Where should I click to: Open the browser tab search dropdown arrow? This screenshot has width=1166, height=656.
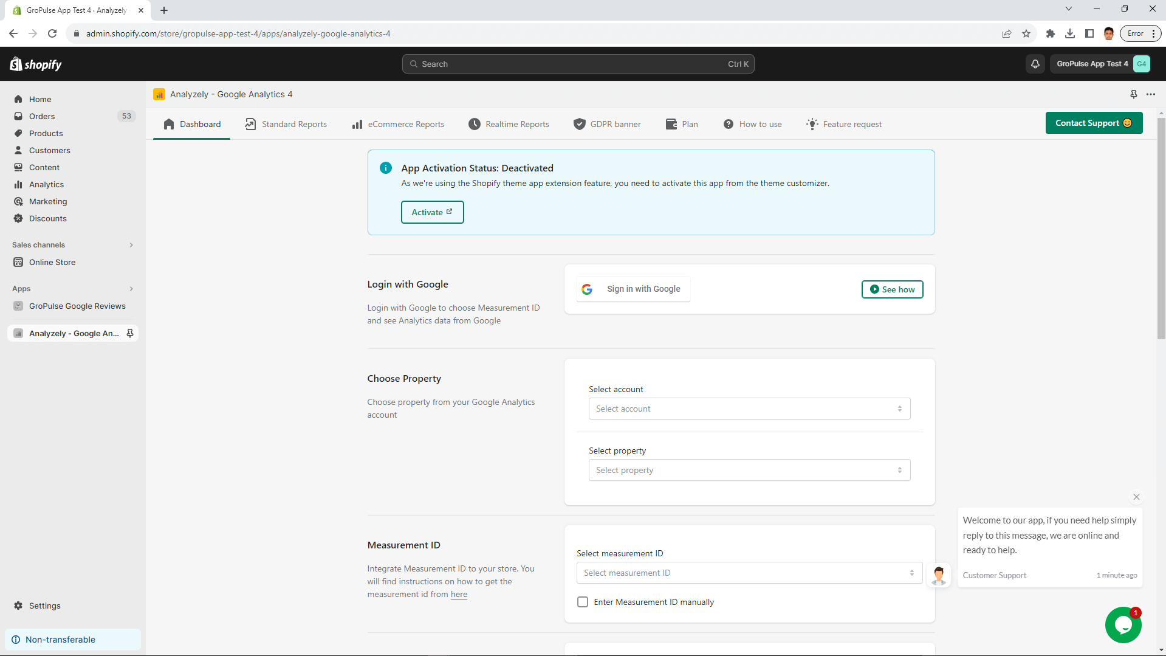1068,9
